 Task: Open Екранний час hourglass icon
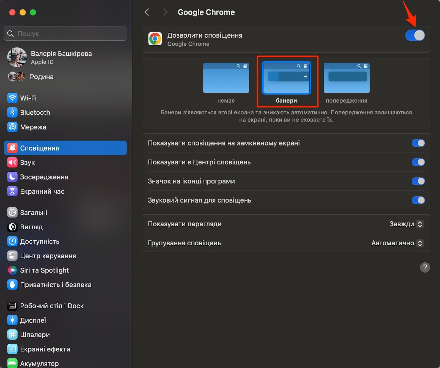point(12,191)
